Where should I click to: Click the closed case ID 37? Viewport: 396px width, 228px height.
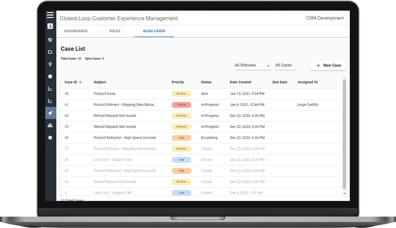click(67, 149)
